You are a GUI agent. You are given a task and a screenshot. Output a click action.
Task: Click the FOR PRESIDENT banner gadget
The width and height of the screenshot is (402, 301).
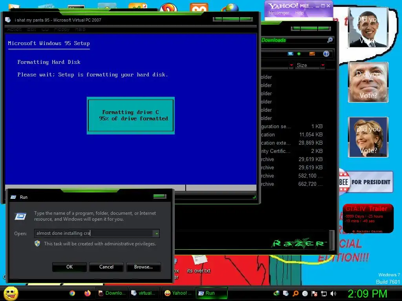pyautogui.click(x=366, y=182)
